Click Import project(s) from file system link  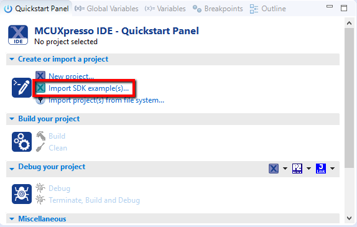[x=106, y=100]
